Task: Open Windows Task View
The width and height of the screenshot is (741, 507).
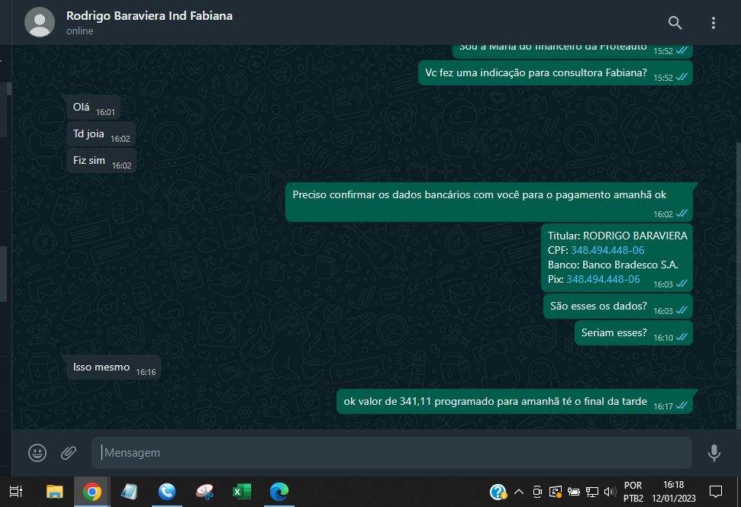Action: [17, 492]
